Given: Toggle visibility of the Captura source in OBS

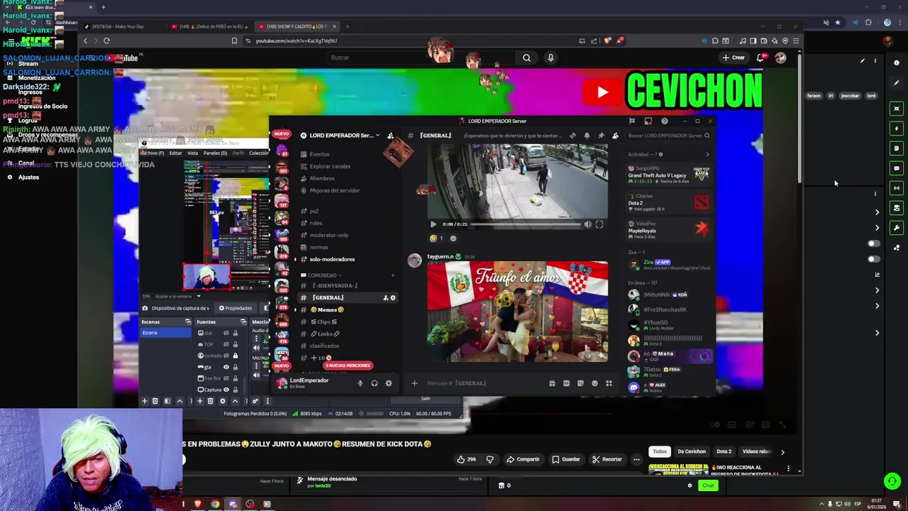Looking at the screenshot, I should pyautogui.click(x=226, y=390).
